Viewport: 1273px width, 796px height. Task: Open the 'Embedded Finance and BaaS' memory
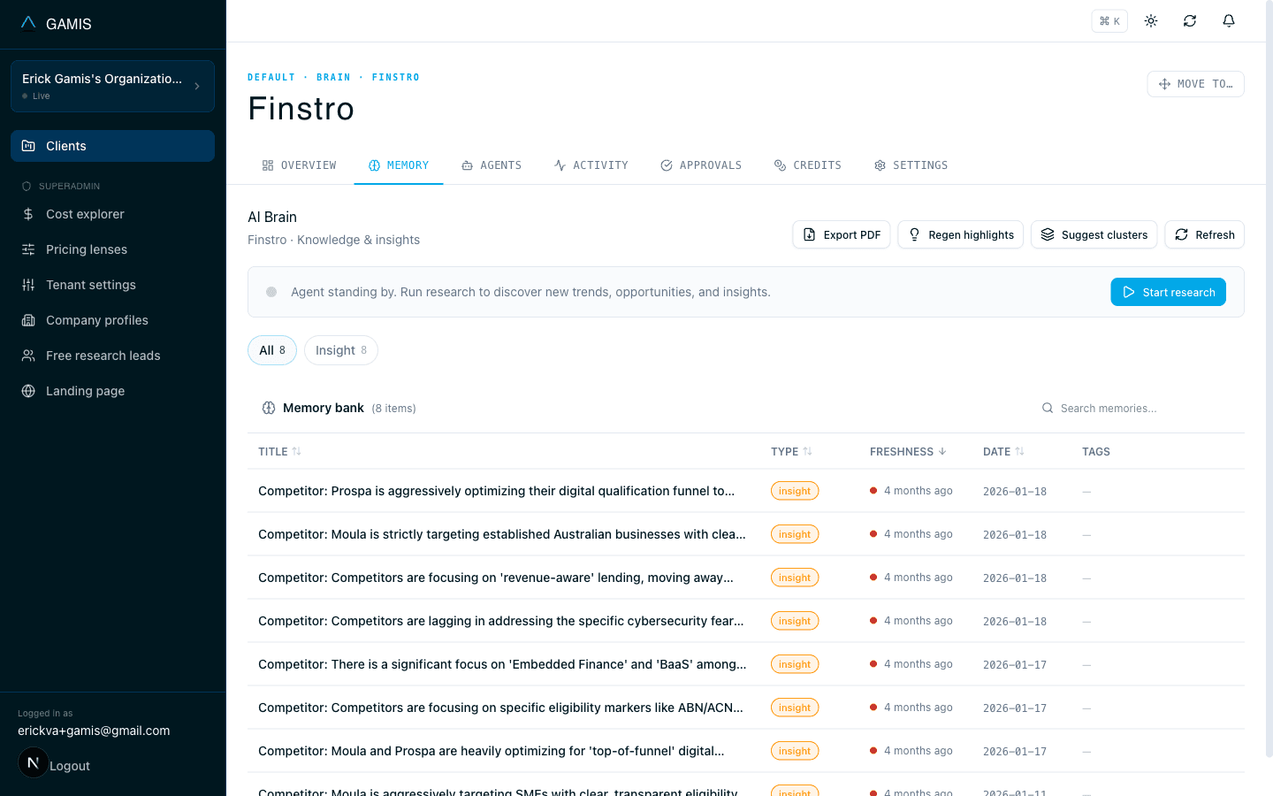(746, 664)
